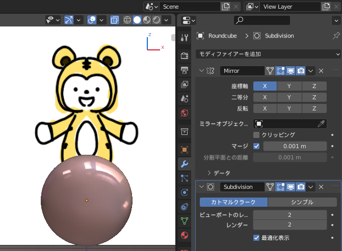Toggle Mirror modifier render visibility camera icon
Screen dimensions: 342x251
pos(301,71)
